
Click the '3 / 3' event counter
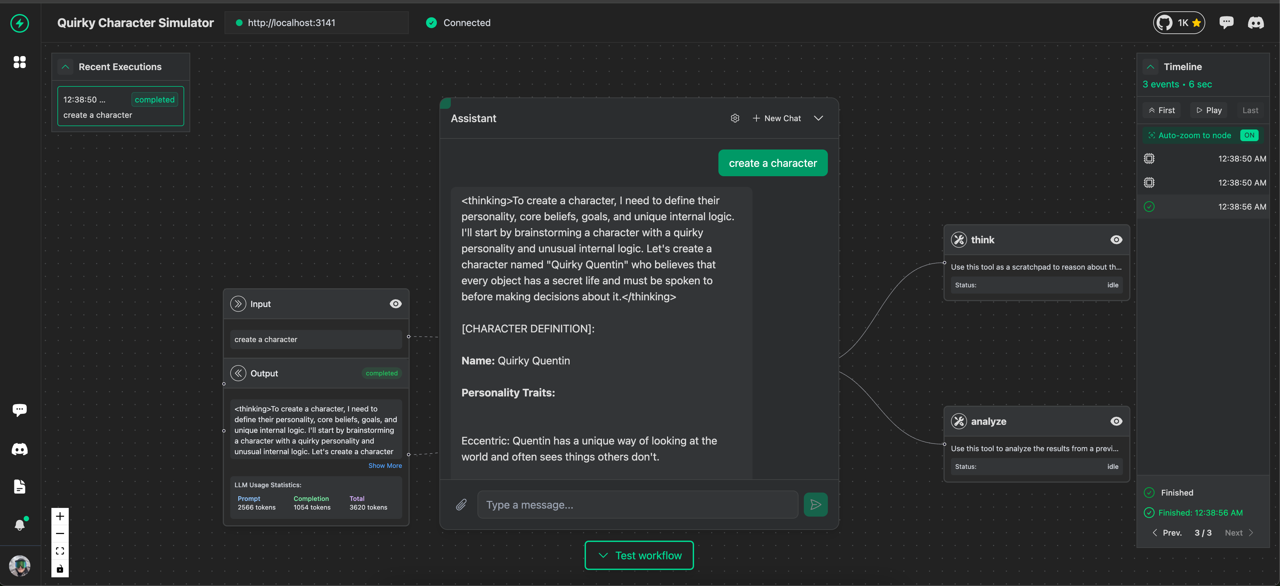[x=1203, y=532]
